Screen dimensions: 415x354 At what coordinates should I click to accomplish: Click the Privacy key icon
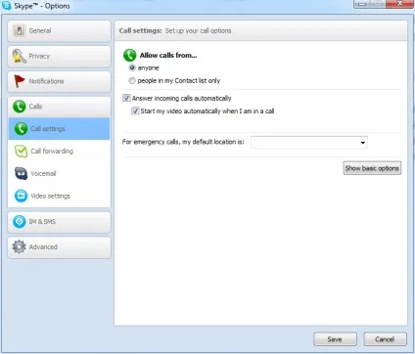[19, 56]
